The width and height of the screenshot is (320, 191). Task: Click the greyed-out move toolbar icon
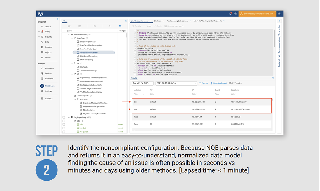point(110,26)
